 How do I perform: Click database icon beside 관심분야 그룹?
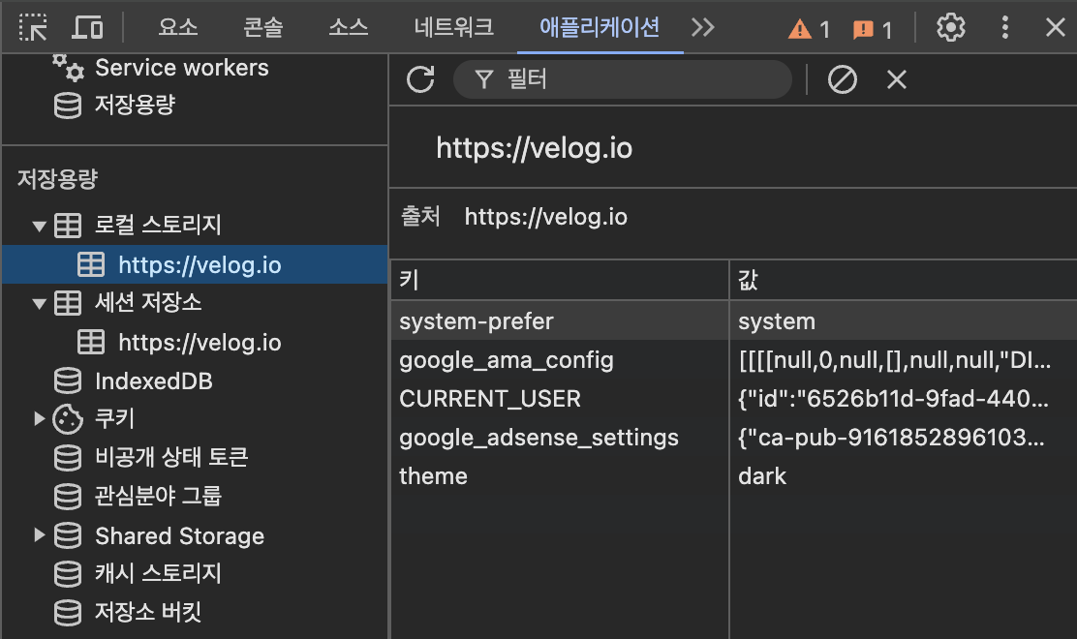tap(68, 497)
